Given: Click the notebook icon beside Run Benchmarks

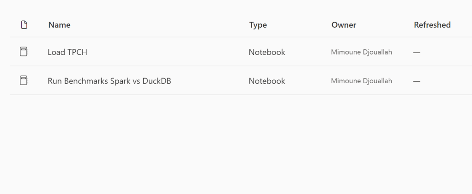Looking at the screenshot, I should (x=24, y=81).
